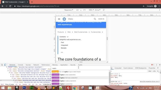Select Capture area screenshot command
The image size is (161, 90).
pyautogui.click(x=80, y=75)
